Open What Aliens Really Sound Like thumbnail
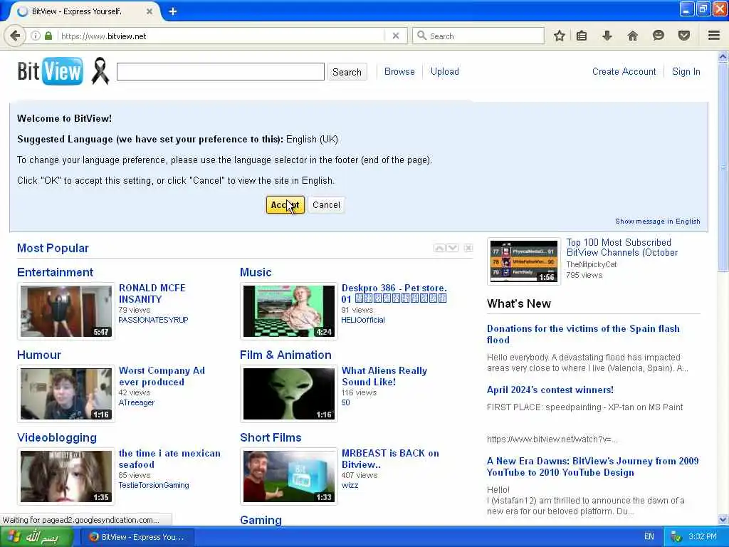Viewport: 729px width, 547px height. point(289,394)
